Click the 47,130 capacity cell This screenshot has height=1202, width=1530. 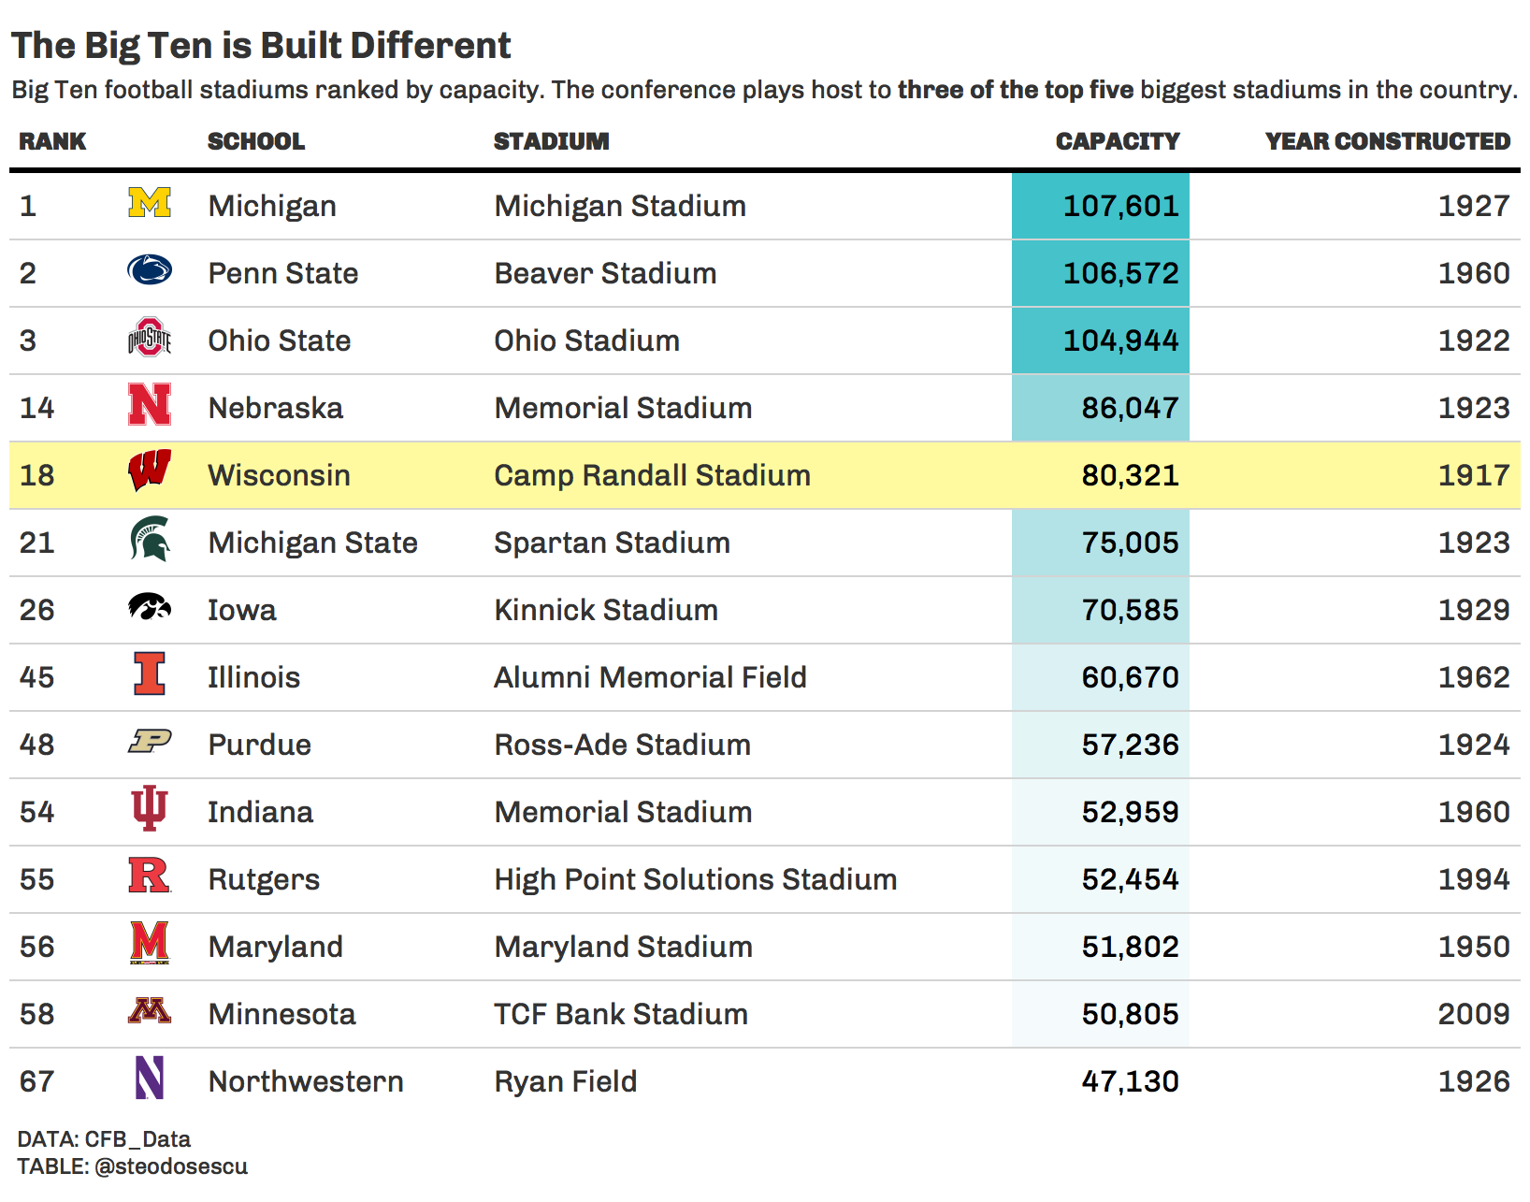(1101, 1081)
